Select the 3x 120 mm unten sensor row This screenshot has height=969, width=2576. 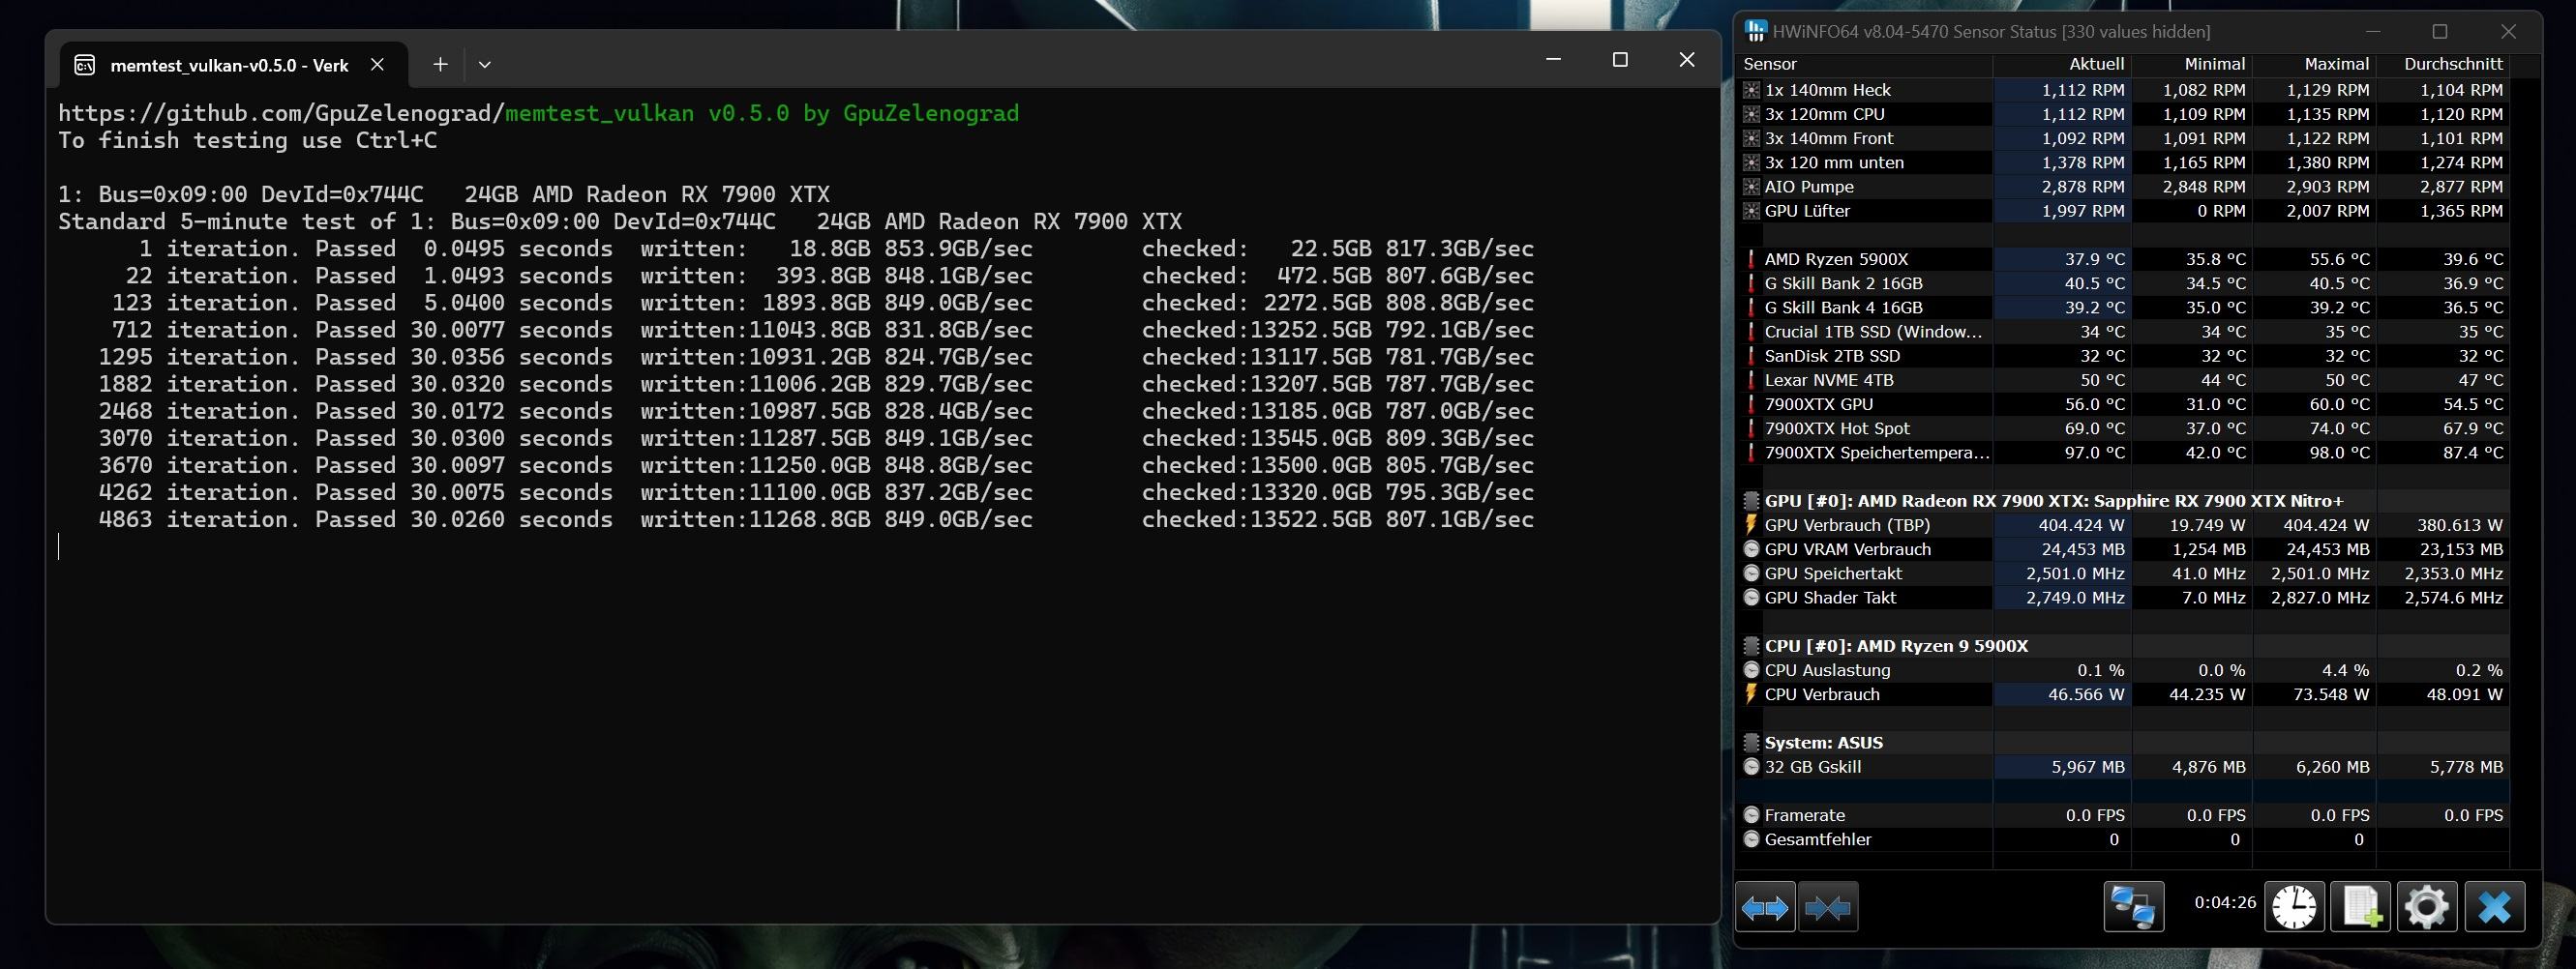[x=2124, y=162]
